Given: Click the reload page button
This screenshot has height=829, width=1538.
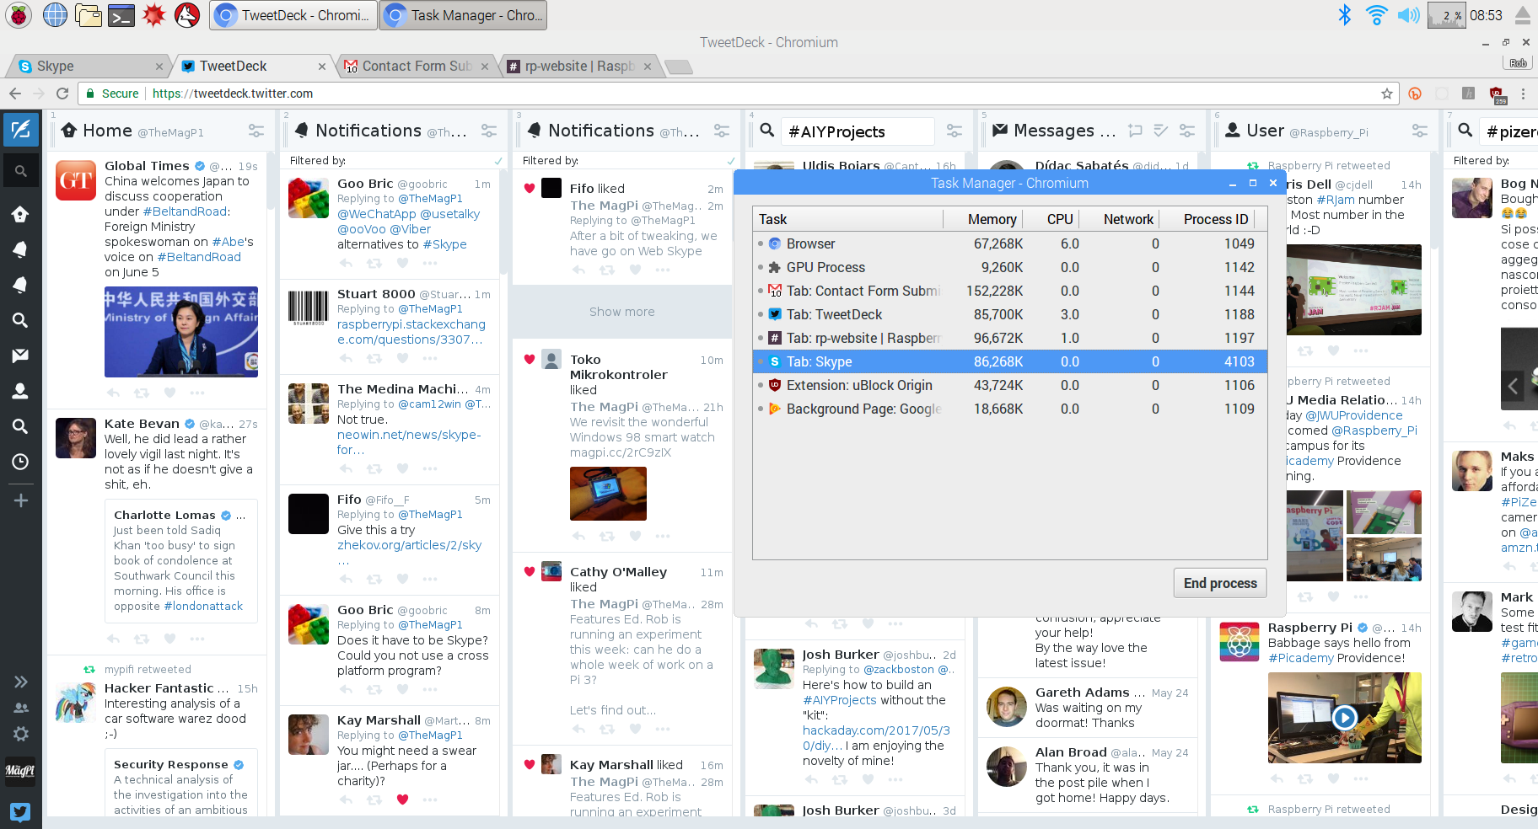Looking at the screenshot, I should tap(62, 94).
